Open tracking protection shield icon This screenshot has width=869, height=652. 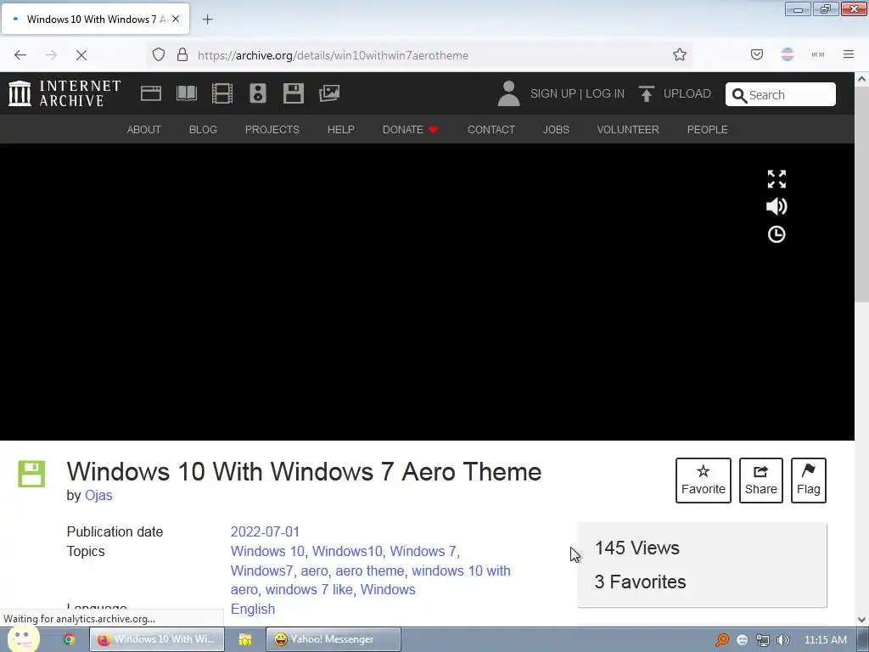tap(159, 55)
